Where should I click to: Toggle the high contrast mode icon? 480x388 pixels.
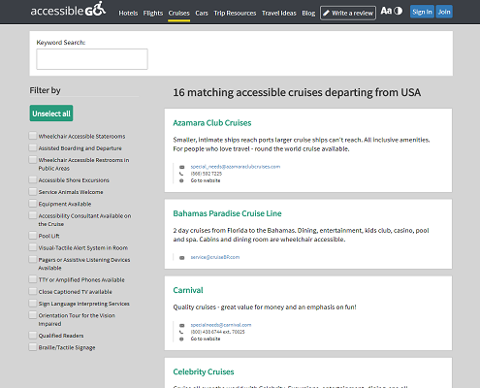(x=399, y=11)
